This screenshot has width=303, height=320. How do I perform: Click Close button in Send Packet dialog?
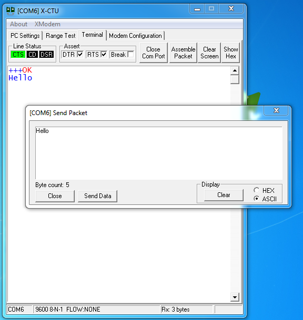coord(55,196)
